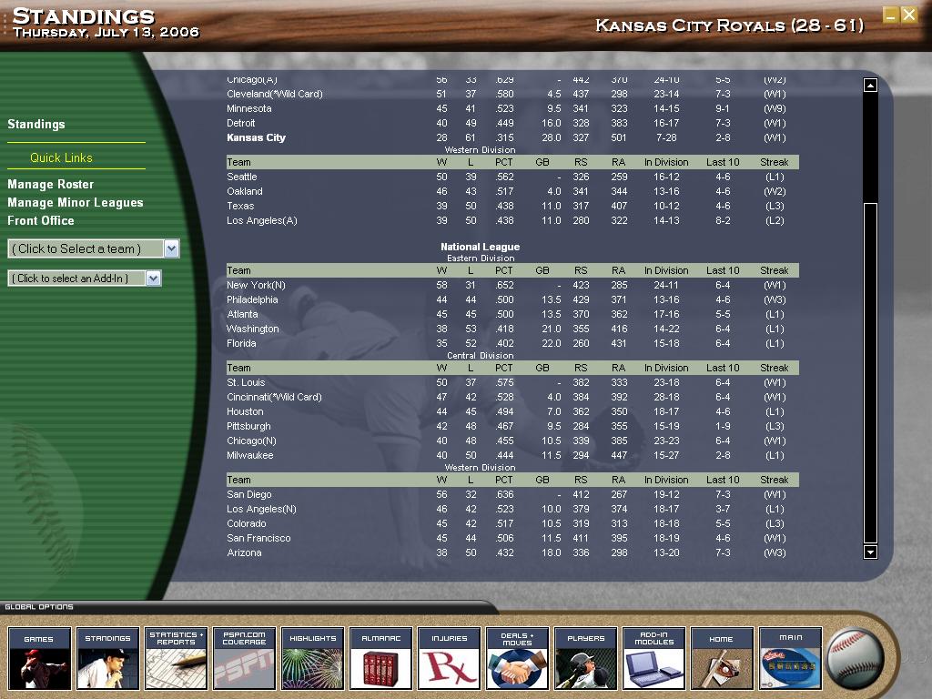Select New York(N) team name
The image size is (932, 699).
point(256,285)
